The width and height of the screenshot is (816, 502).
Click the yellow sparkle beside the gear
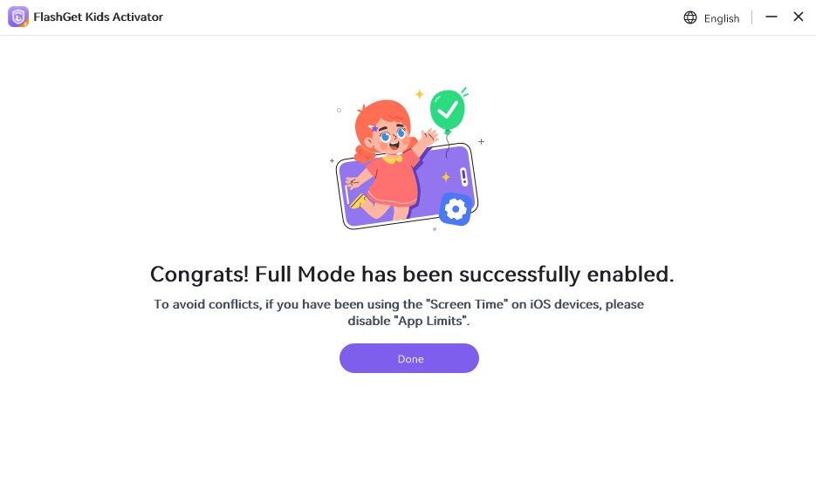point(445,177)
